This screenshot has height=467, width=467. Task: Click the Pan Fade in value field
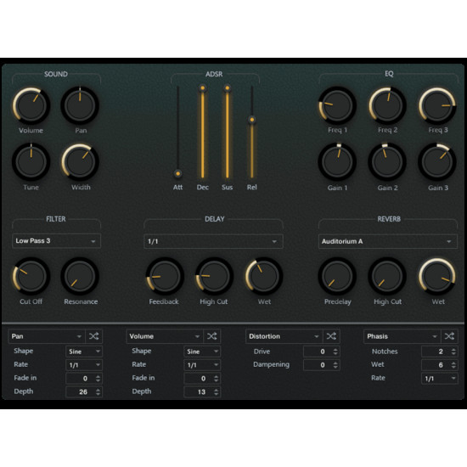84,379
